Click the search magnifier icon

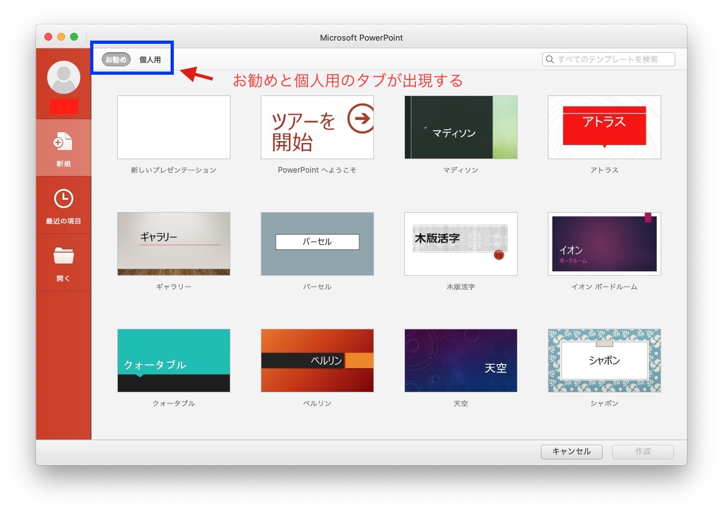549,59
